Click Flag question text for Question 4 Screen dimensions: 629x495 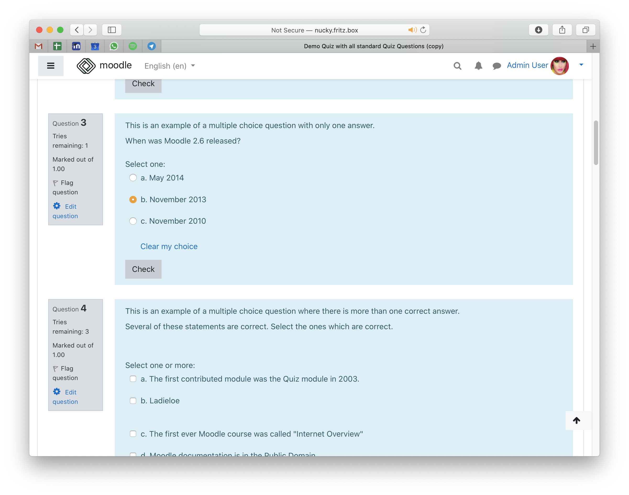[65, 373]
